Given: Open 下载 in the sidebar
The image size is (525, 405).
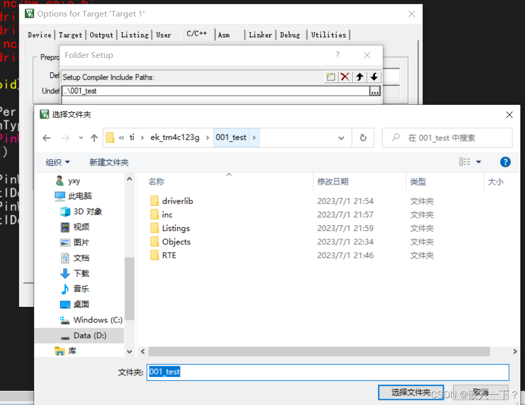Looking at the screenshot, I should [75, 273].
